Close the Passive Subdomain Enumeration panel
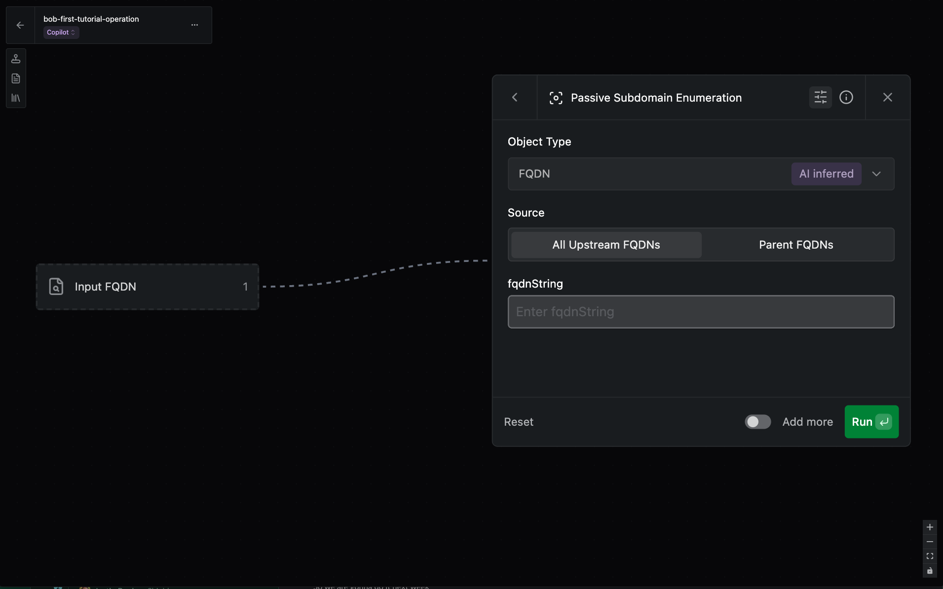 (x=887, y=97)
